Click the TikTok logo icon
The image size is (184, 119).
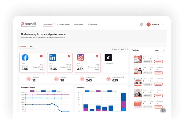108,57
